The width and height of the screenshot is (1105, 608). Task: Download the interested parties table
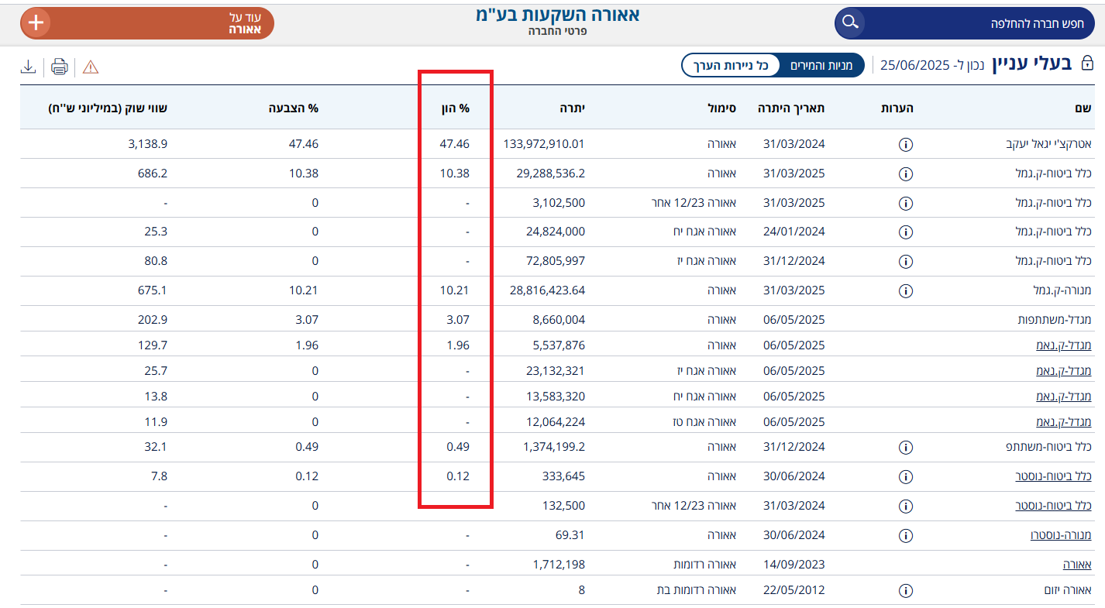pos(28,67)
